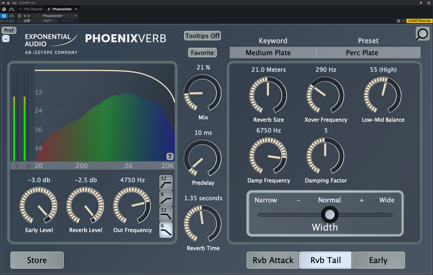The width and height of the screenshot is (433, 275).
Task: Click the Damping Factor knob
Action: click(x=325, y=156)
